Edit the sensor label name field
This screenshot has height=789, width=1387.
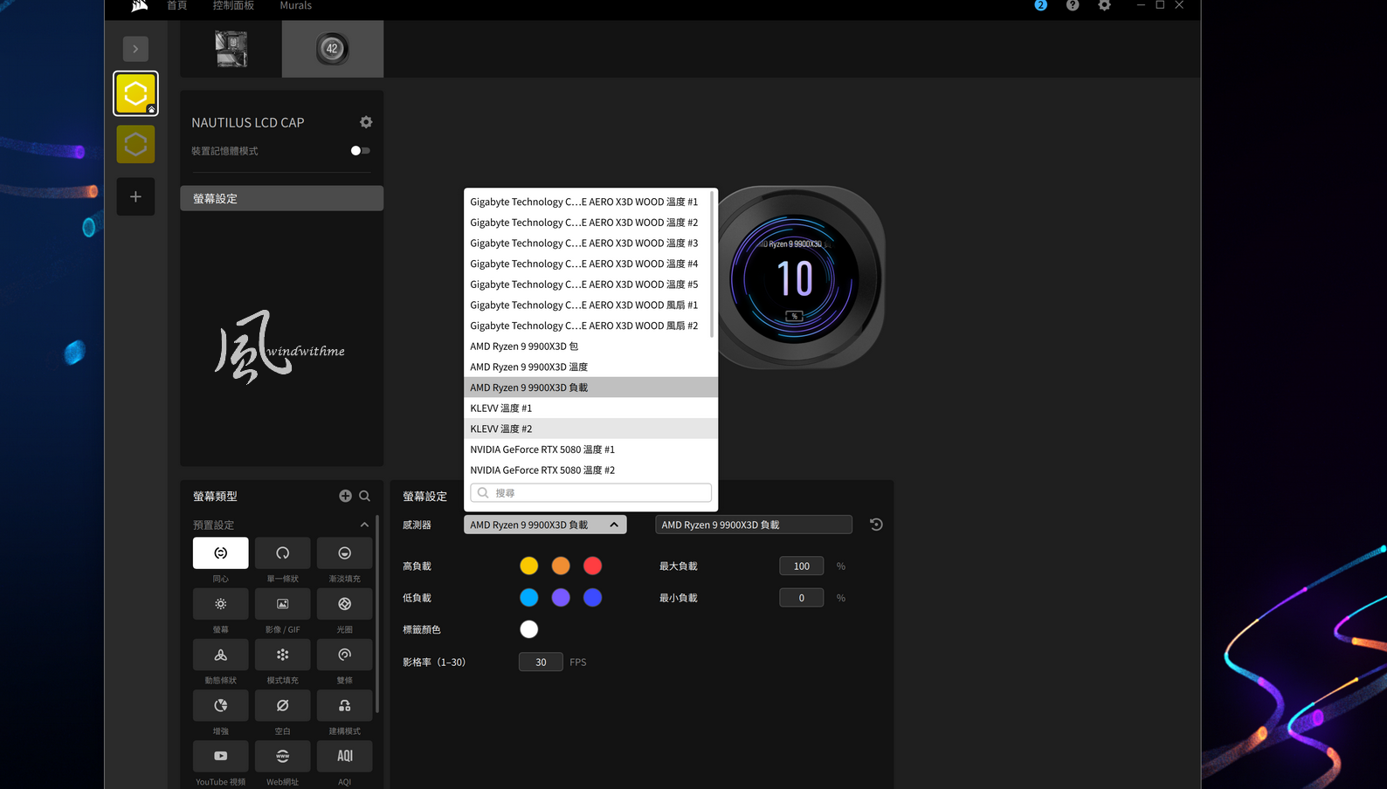coord(754,525)
